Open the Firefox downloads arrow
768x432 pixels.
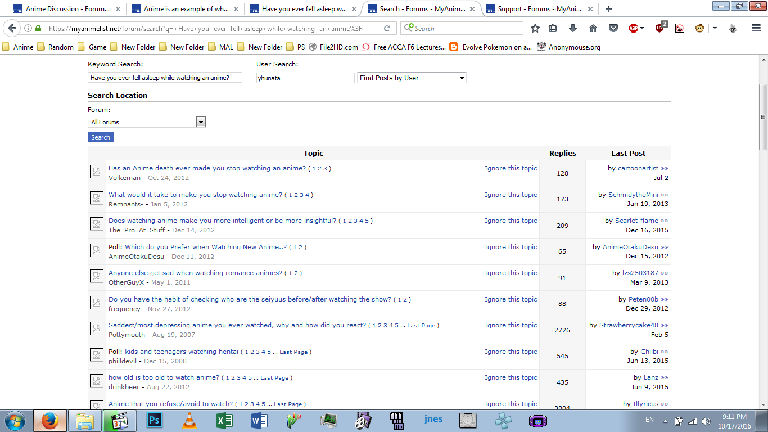573,28
